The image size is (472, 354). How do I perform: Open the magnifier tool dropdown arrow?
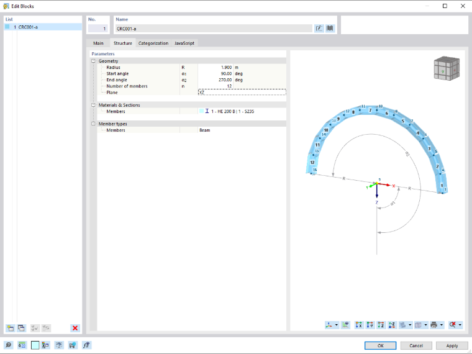tap(460, 325)
